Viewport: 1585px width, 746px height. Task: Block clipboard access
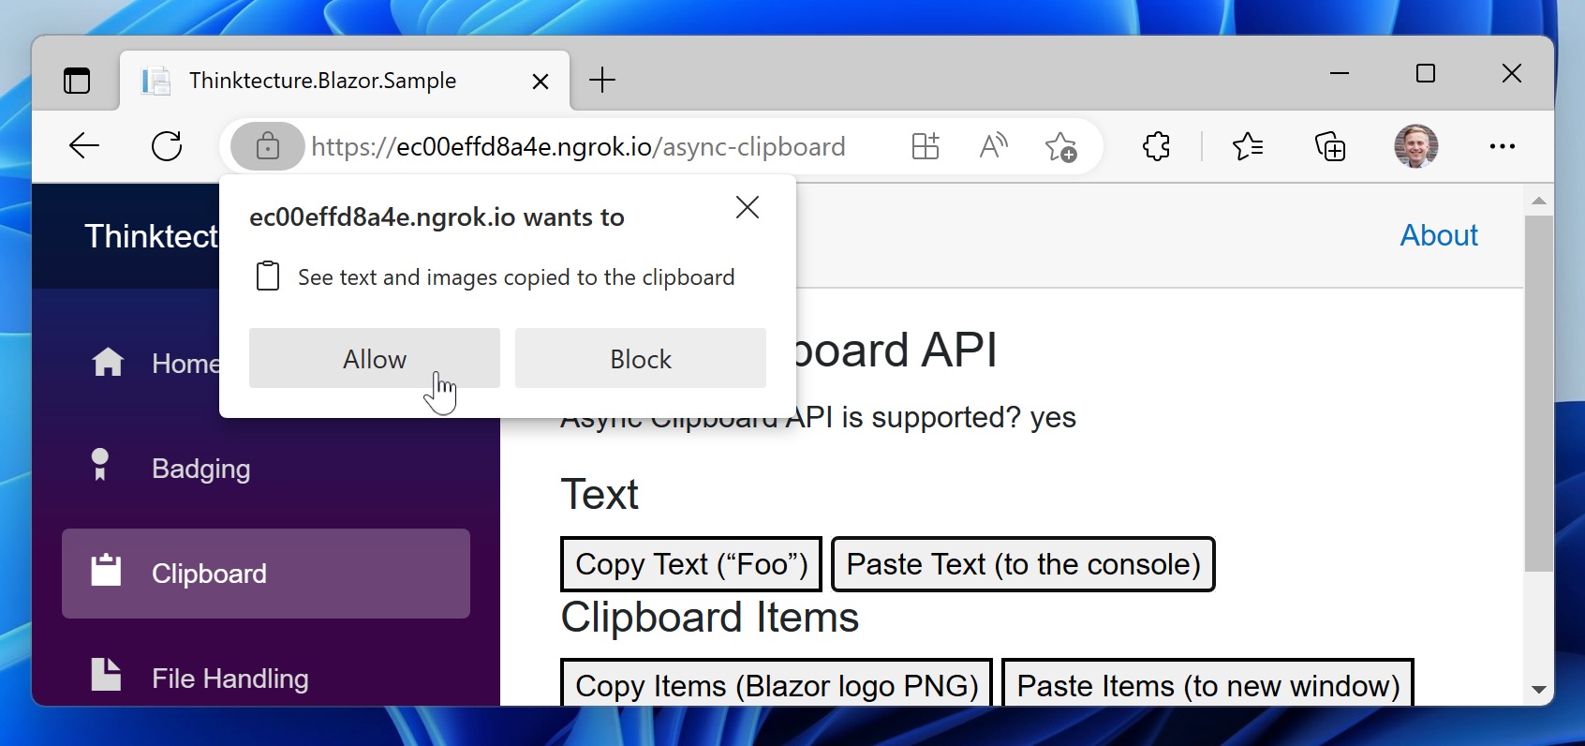(x=641, y=358)
